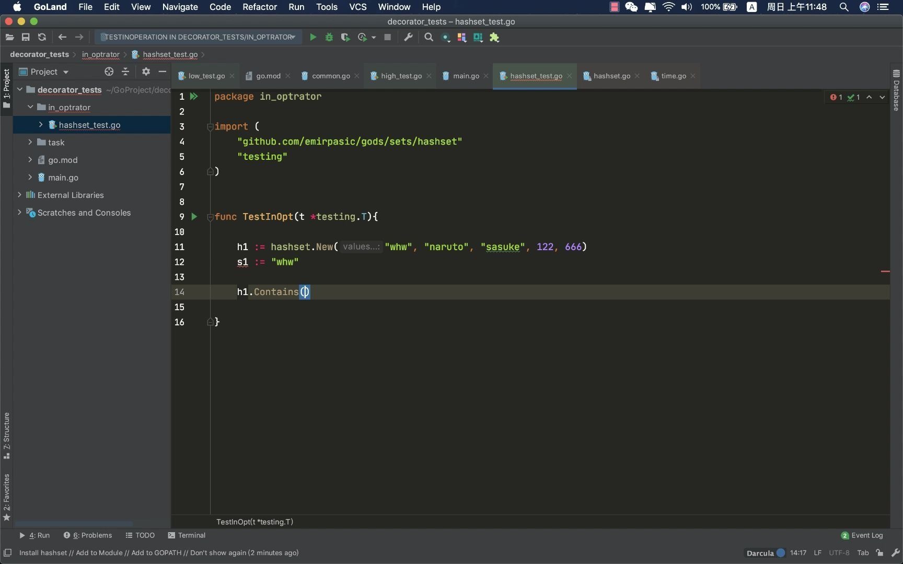Viewport: 903px width, 564px height.
Task: Switch to the high_test.go tab
Action: [401, 76]
